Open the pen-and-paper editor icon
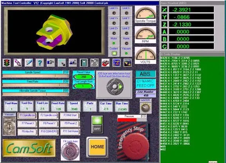 pyautogui.click(x=29, y=63)
